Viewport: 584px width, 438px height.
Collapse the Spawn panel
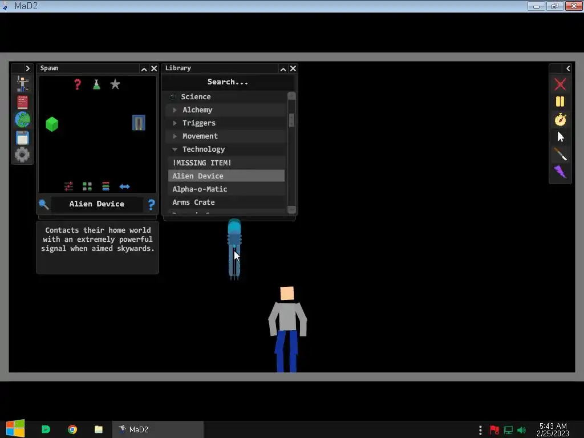144,69
